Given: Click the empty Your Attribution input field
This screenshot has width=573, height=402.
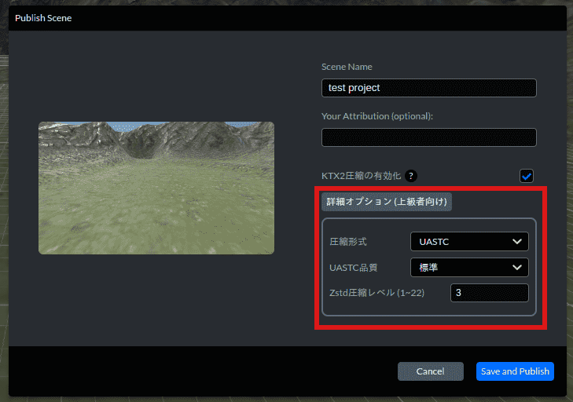Looking at the screenshot, I should [x=428, y=137].
